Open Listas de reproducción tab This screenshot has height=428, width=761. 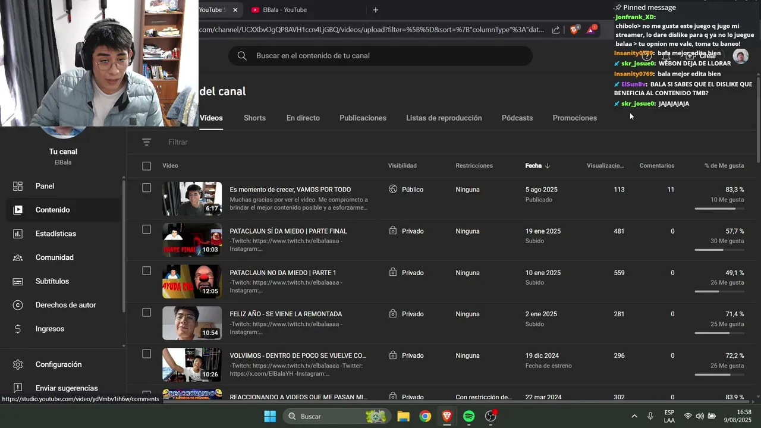444,118
